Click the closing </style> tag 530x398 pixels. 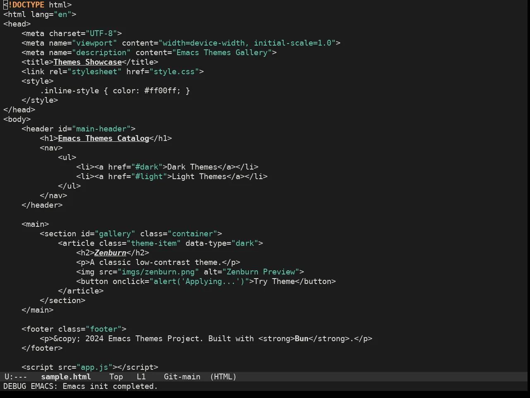(40, 100)
